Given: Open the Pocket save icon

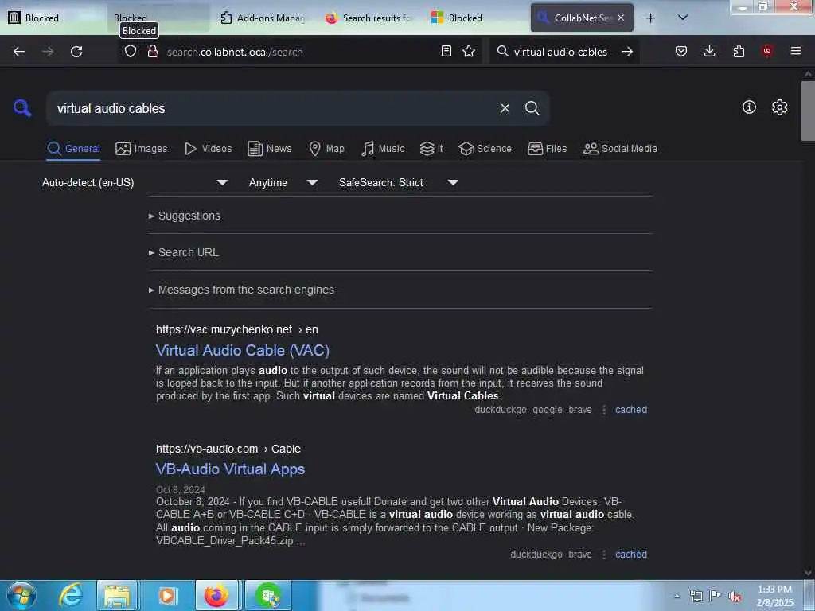Looking at the screenshot, I should pos(681,51).
